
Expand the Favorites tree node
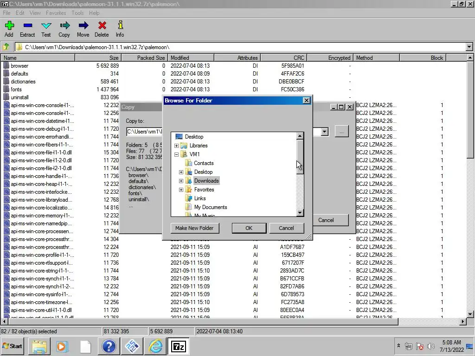[181, 190]
